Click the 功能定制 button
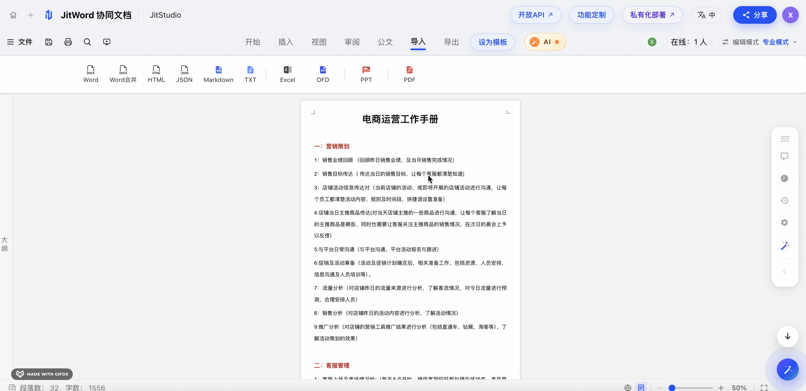The image size is (806, 391). tap(591, 15)
